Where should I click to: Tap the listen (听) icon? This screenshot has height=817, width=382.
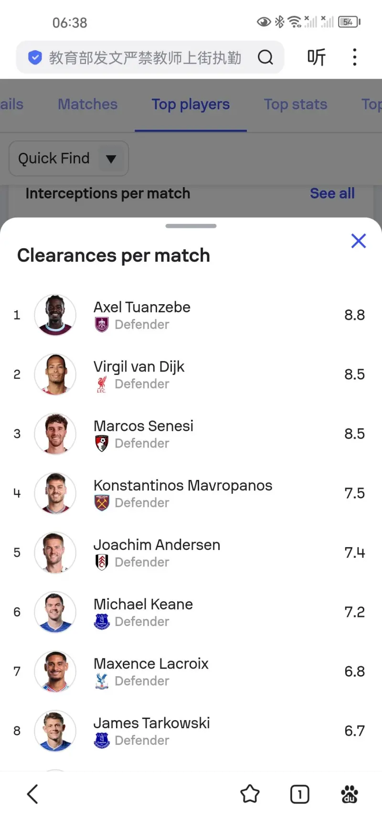[x=316, y=57]
